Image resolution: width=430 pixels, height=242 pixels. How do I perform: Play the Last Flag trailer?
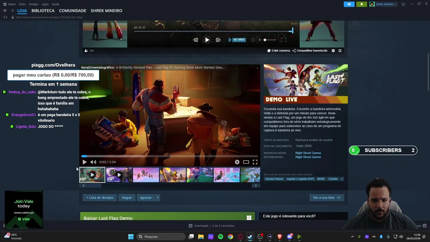pos(84,162)
